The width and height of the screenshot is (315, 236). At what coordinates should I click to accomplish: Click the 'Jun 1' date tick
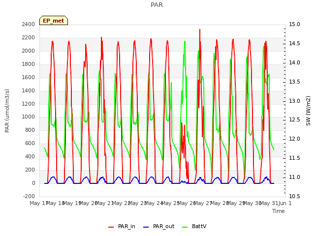click(x=285, y=204)
